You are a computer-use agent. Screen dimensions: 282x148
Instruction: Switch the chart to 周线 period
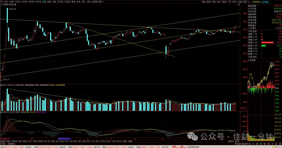49,2
